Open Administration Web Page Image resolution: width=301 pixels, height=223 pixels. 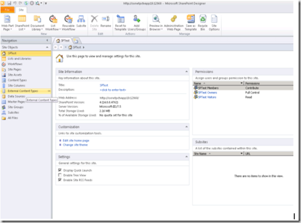point(174,23)
